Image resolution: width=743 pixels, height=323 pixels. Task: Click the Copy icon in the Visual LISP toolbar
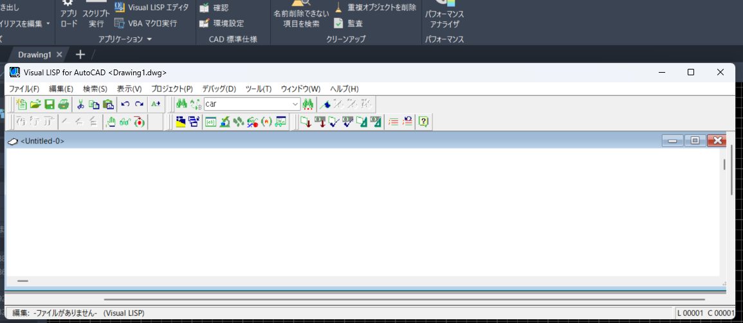coord(95,104)
